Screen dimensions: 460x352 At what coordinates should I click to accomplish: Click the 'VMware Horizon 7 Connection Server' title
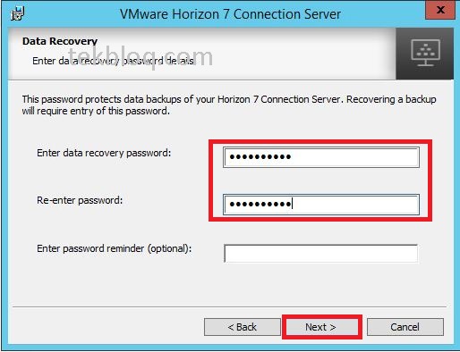click(x=230, y=14)
